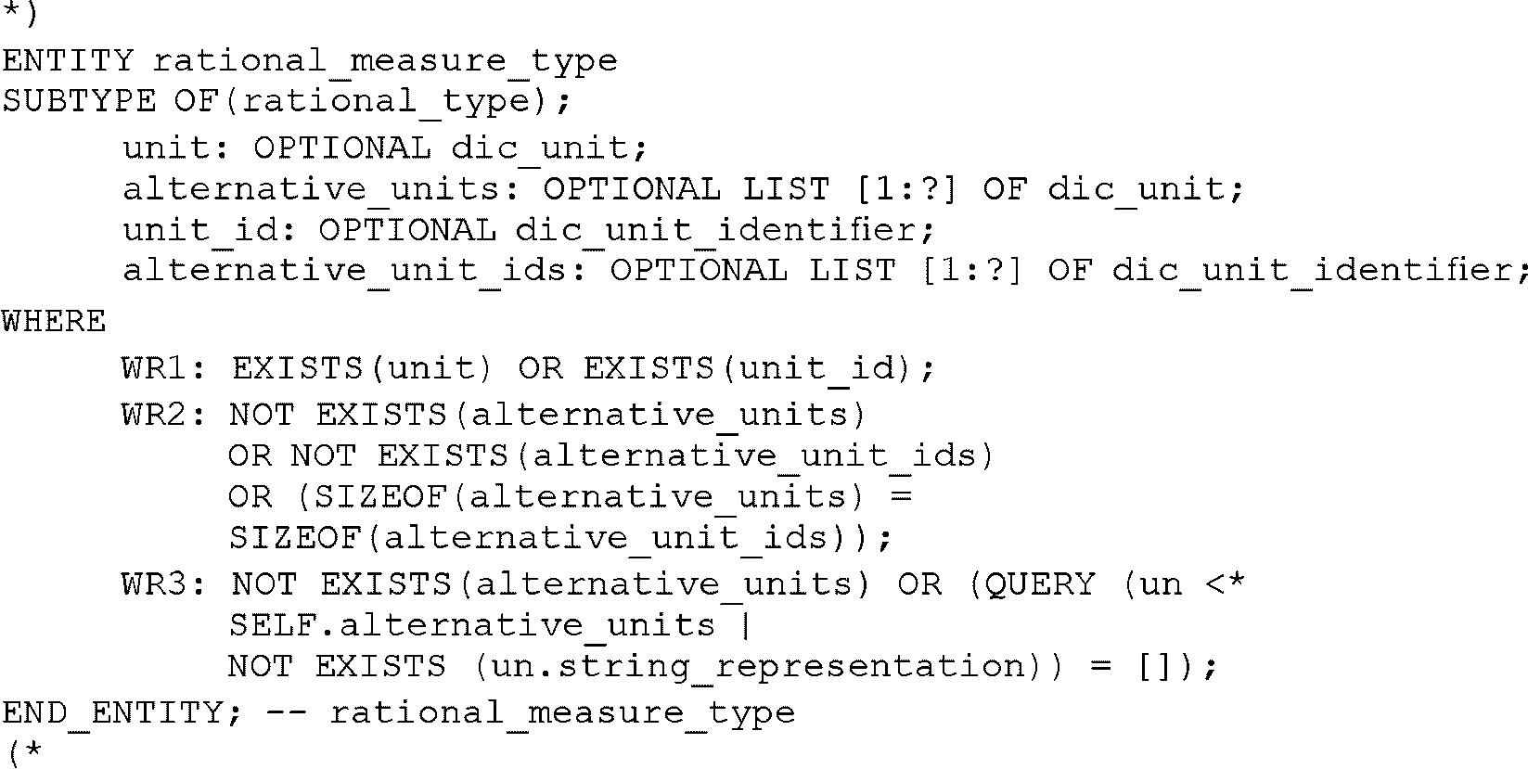Click the SELF.alternative_units expression
Image resolution: width=1528 pixels, height=769 pixels.
pos(471,625)
